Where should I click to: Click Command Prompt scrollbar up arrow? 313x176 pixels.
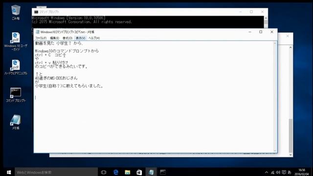click(x=266, y=18)
